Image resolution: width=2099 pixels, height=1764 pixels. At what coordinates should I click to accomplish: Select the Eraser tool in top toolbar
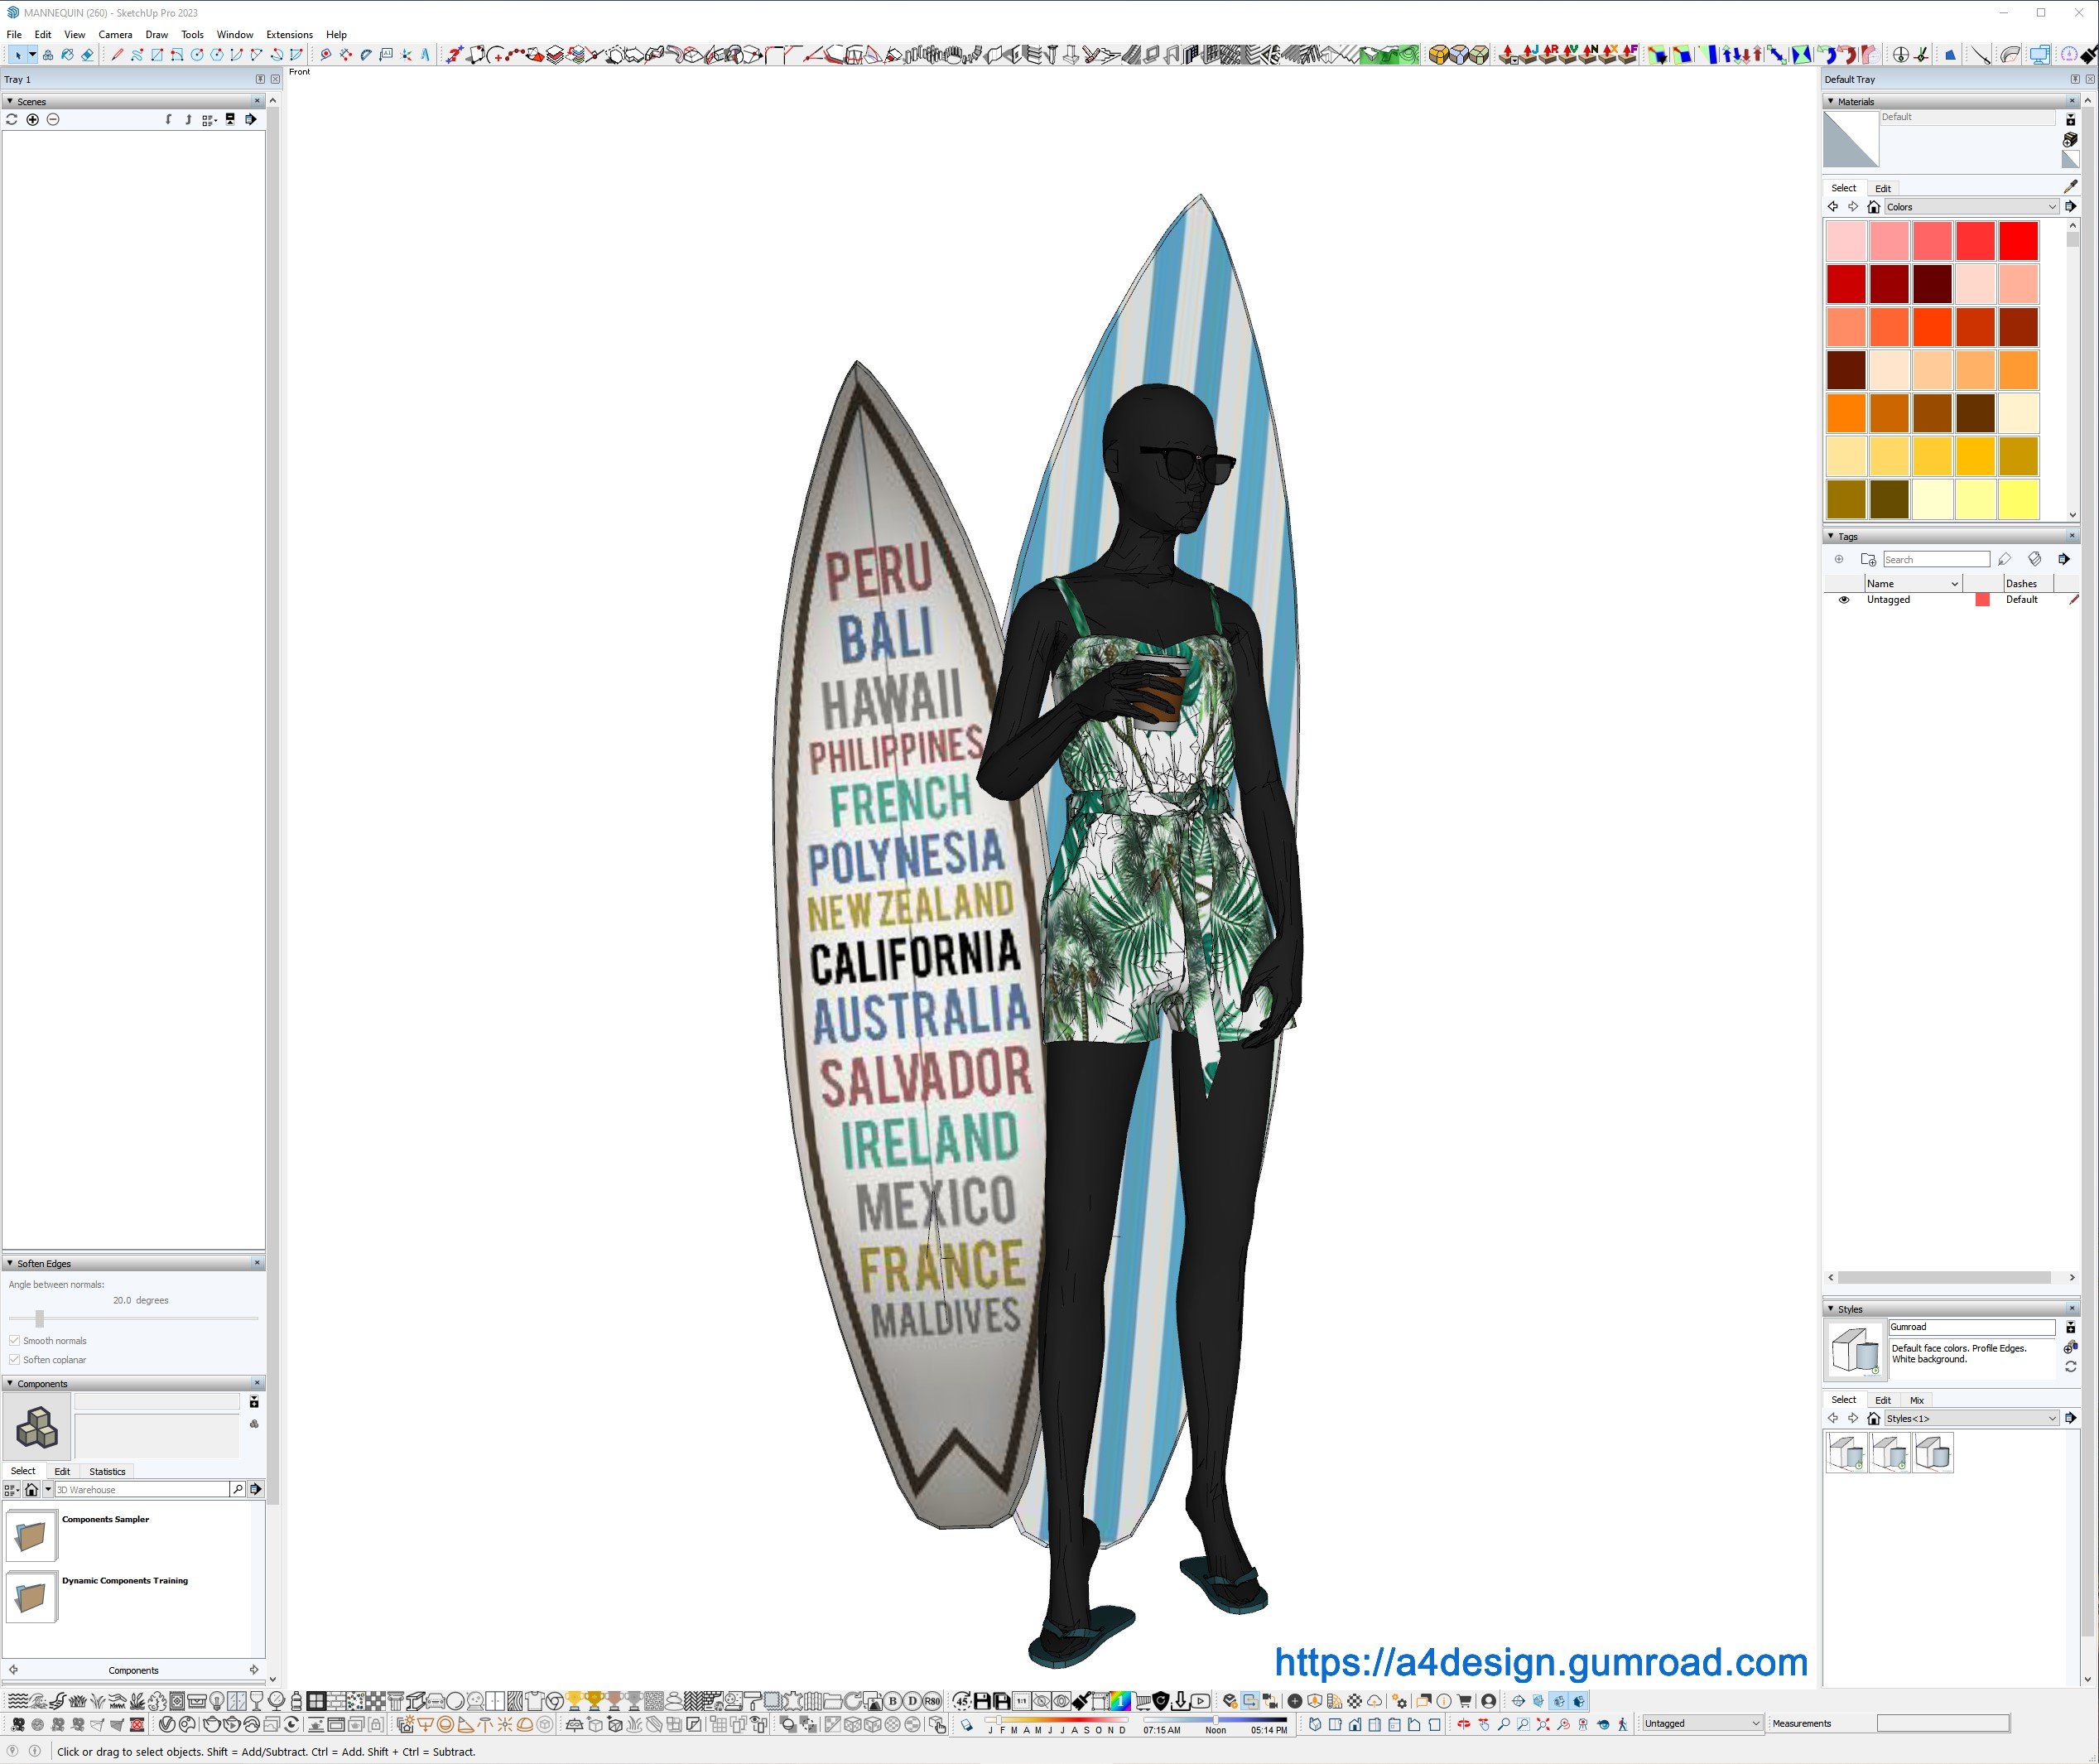tap(87, 55)
